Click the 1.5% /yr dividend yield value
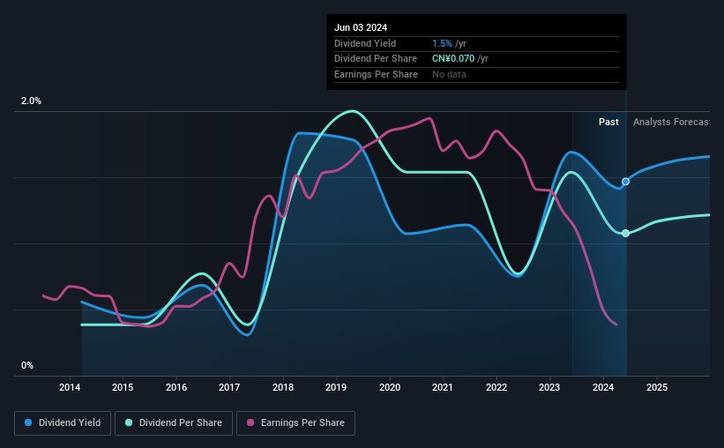 point(449,43)
